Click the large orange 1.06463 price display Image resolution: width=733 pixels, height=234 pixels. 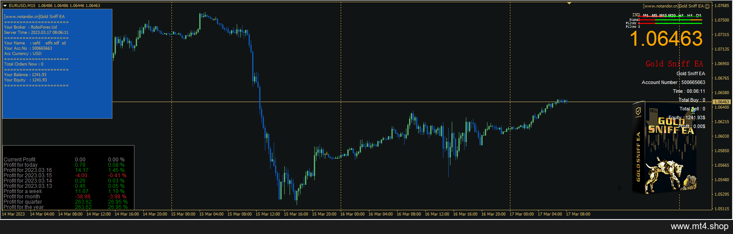tap(666, 39)
